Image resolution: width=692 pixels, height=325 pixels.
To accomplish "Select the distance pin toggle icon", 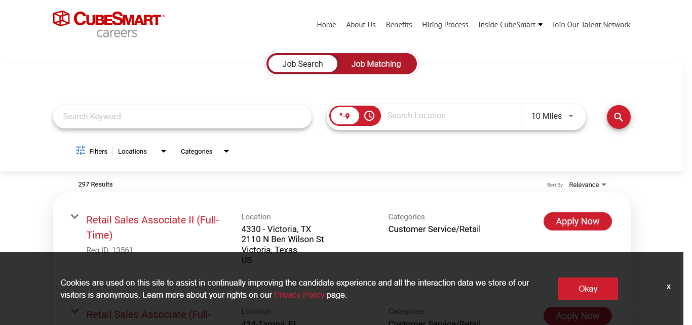I will [345, 116].
